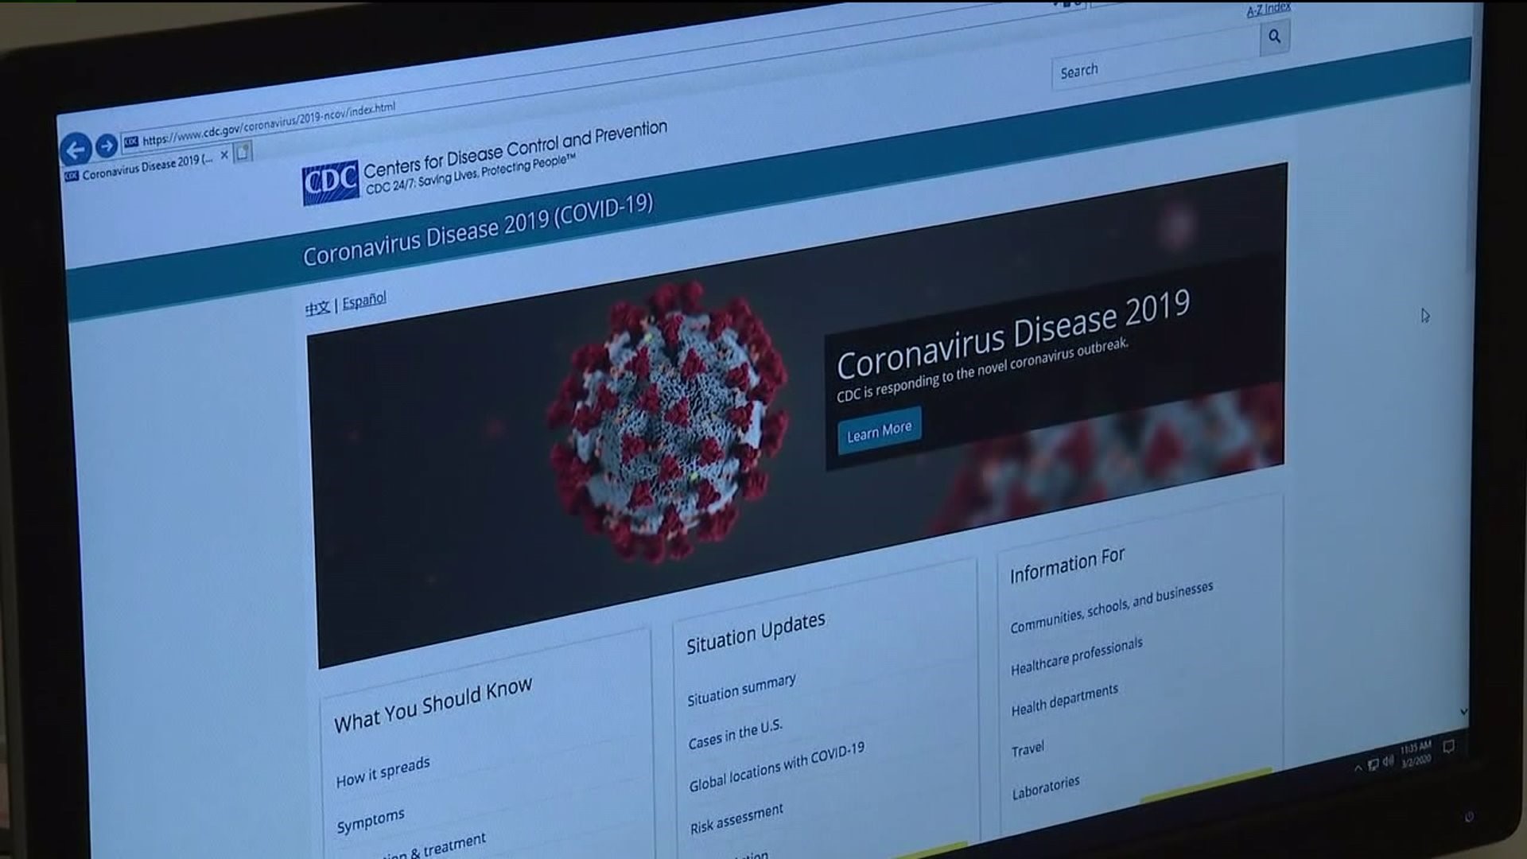Open the Cases in the U.S. link
1527x859 pixels.
[x=735, y=734]
